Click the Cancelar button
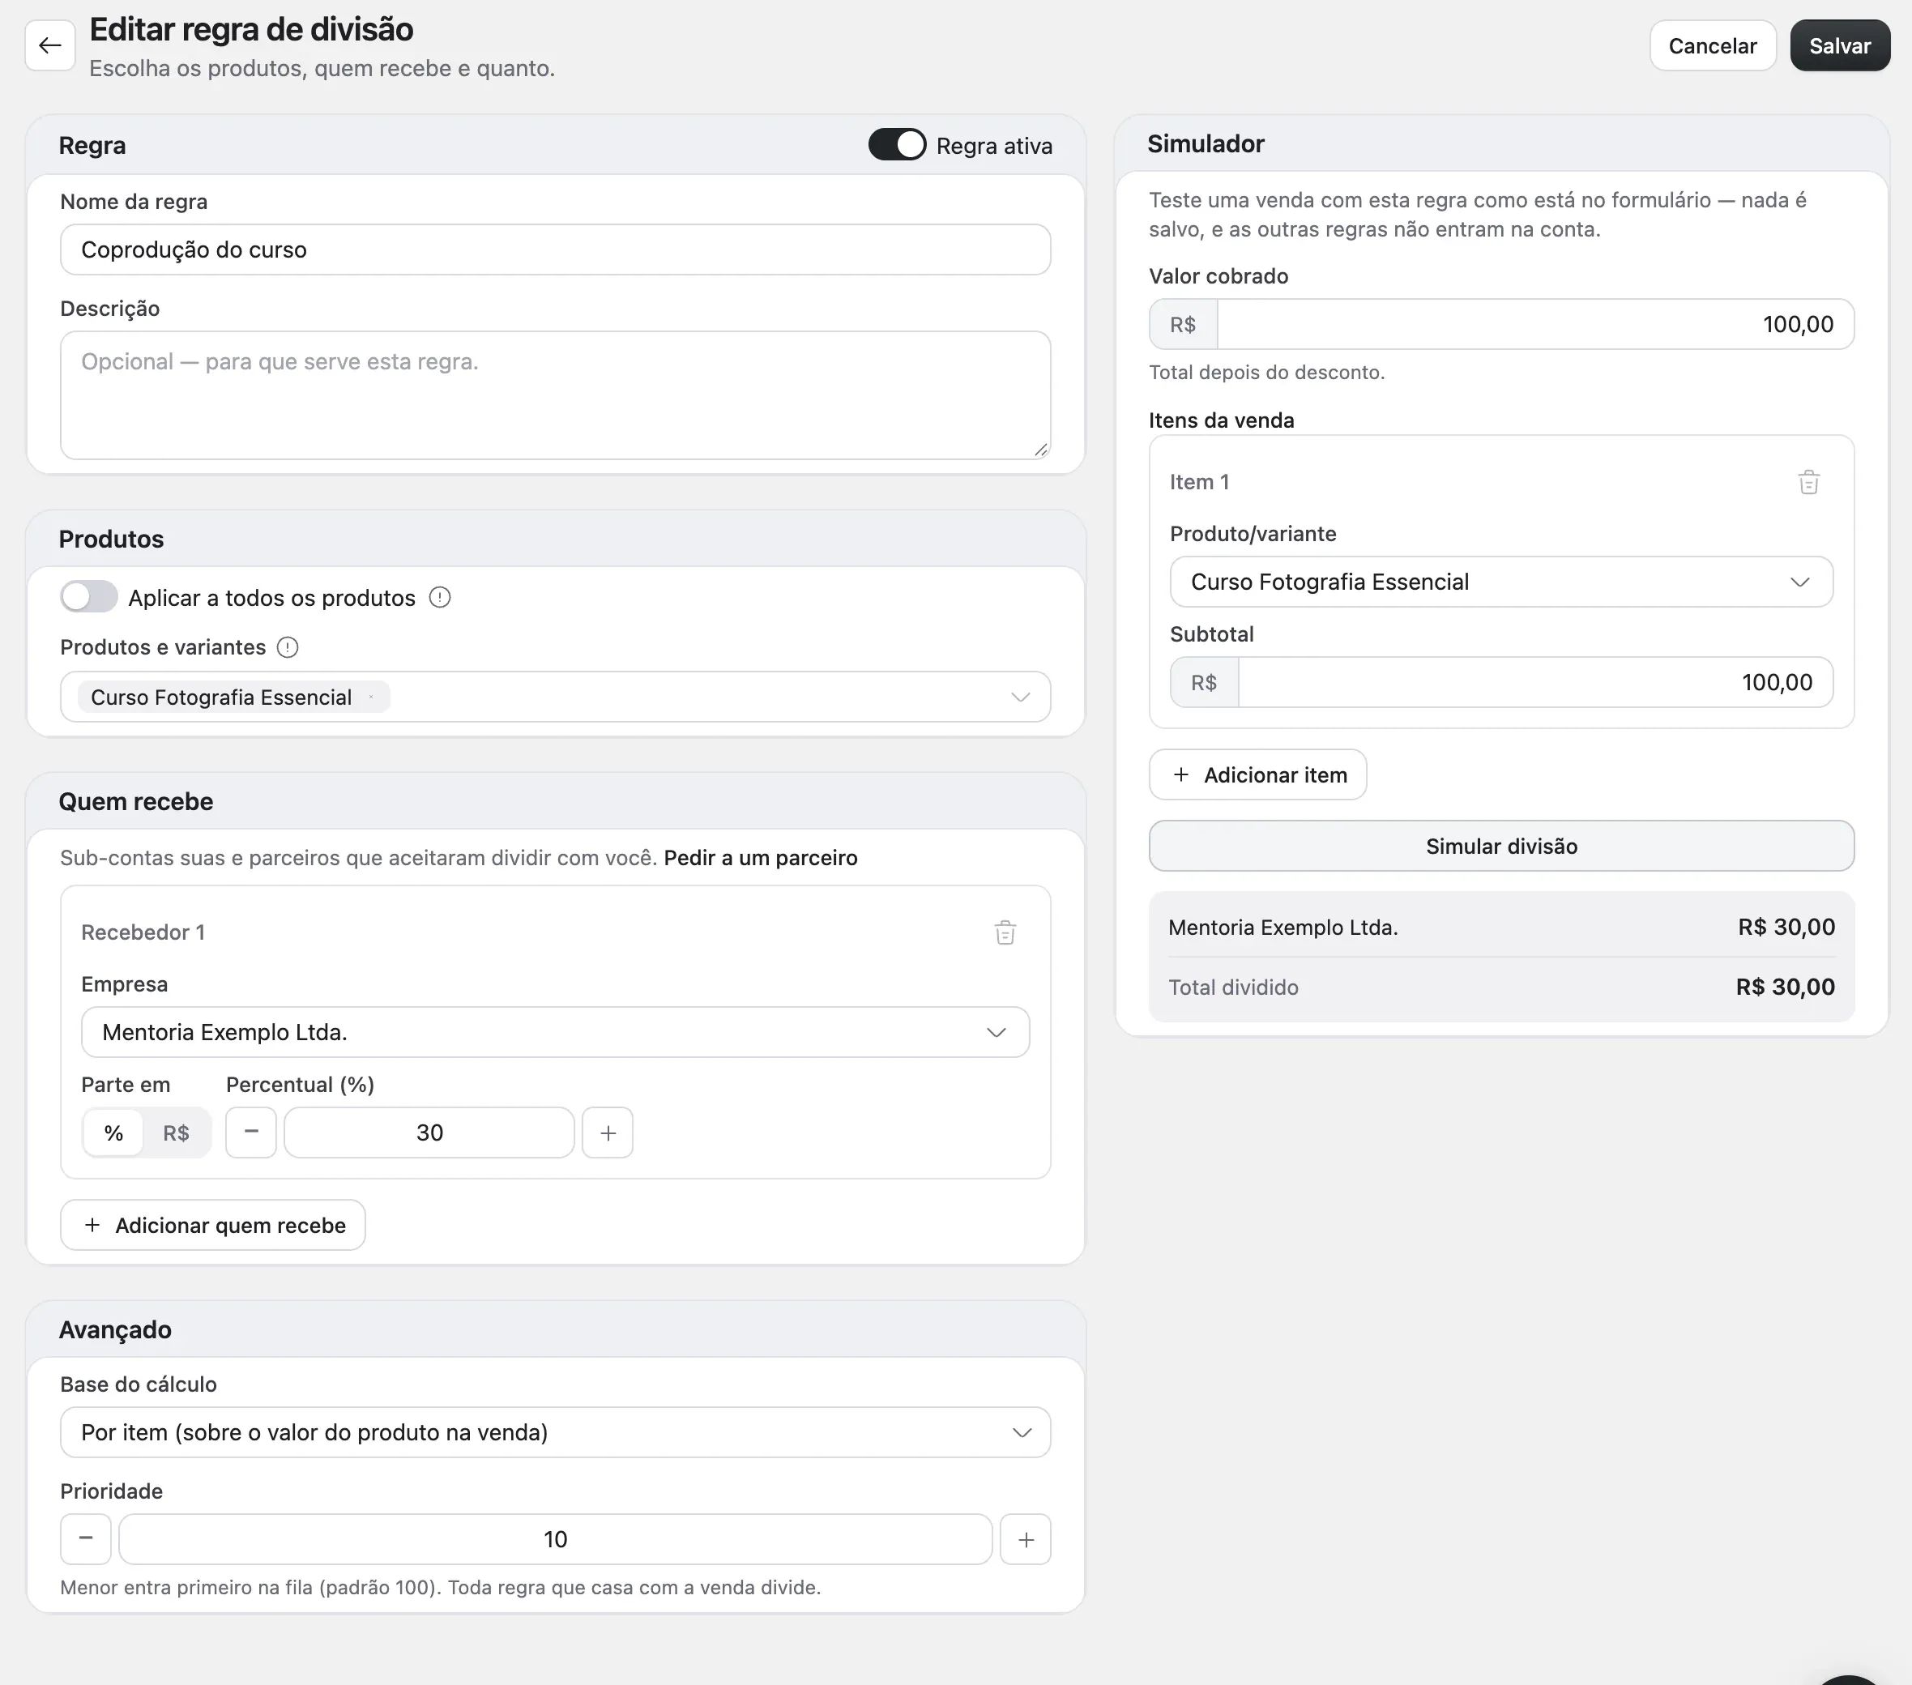This screenshot has height=1685, width=1912. tap(1713, 46)
